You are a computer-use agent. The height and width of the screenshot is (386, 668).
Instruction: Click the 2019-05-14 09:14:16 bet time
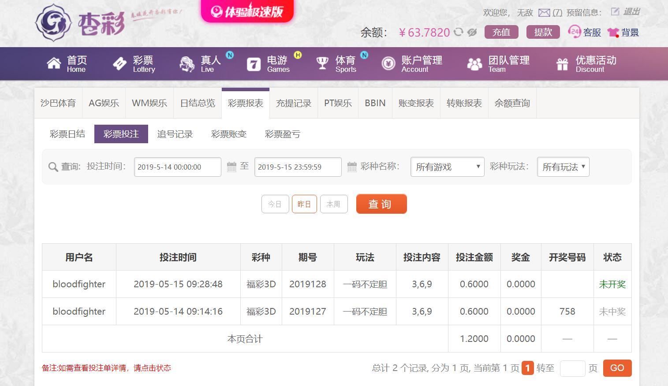178,312
